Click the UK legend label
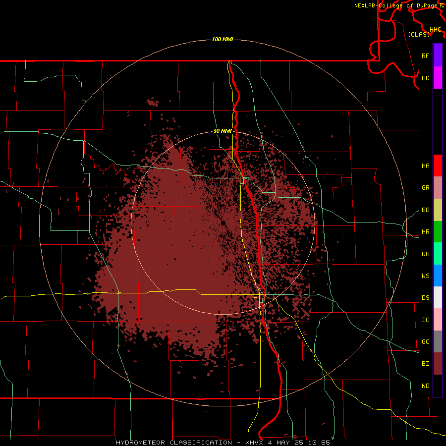 coord(425,78)
